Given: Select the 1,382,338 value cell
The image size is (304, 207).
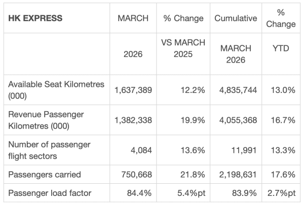Looking at the screenshot, I should (x=134, y=120).
